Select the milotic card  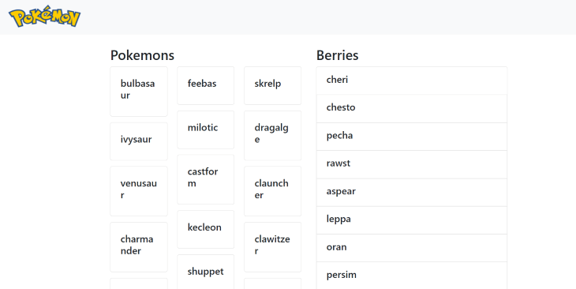click(206, 129)
